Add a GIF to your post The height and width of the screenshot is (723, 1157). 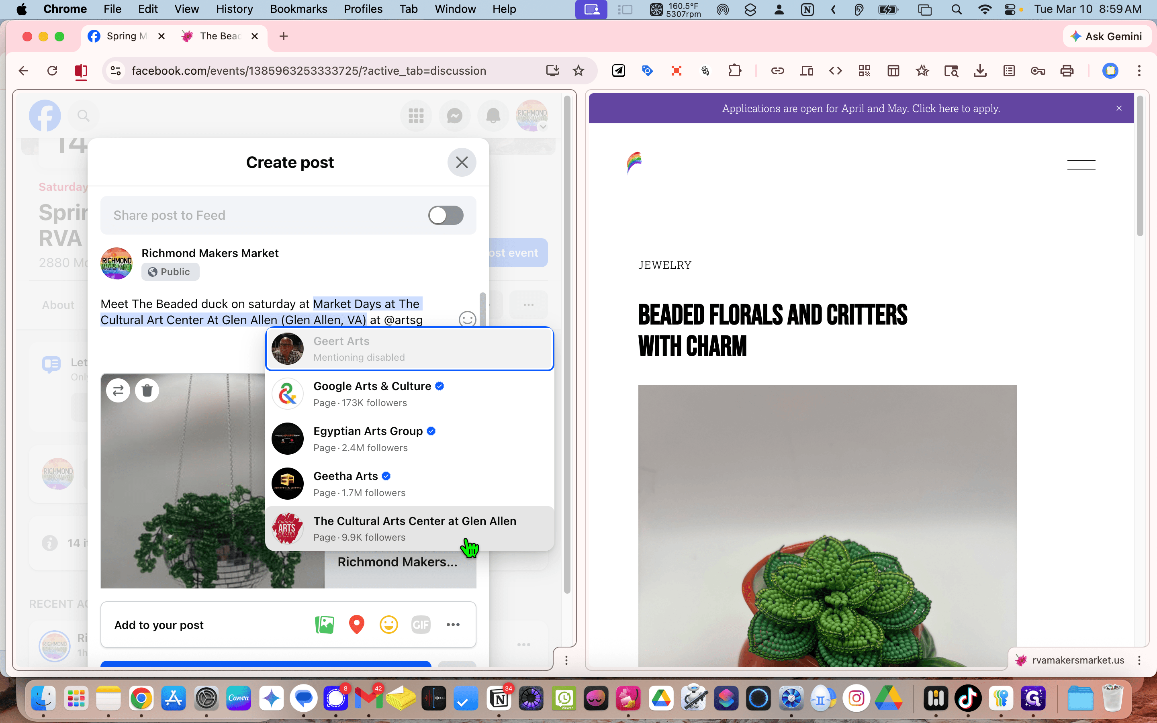pyautogui.click(x=421, y=625)
